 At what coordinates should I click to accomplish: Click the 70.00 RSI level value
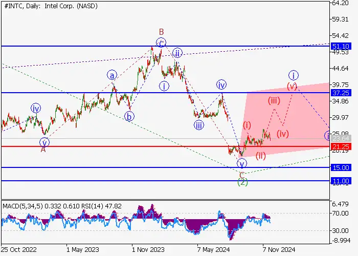pos(340,214)
